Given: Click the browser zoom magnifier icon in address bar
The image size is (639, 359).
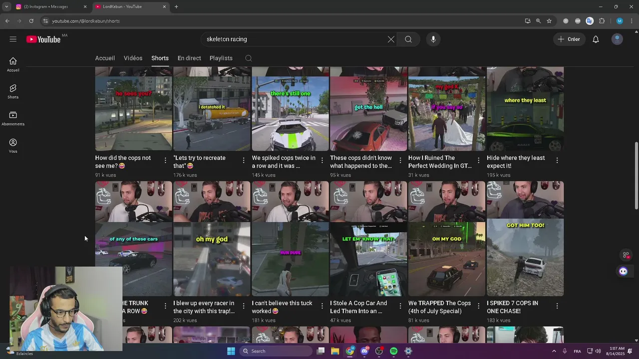Looking at the screenshot, I should [x=538, y=21].
